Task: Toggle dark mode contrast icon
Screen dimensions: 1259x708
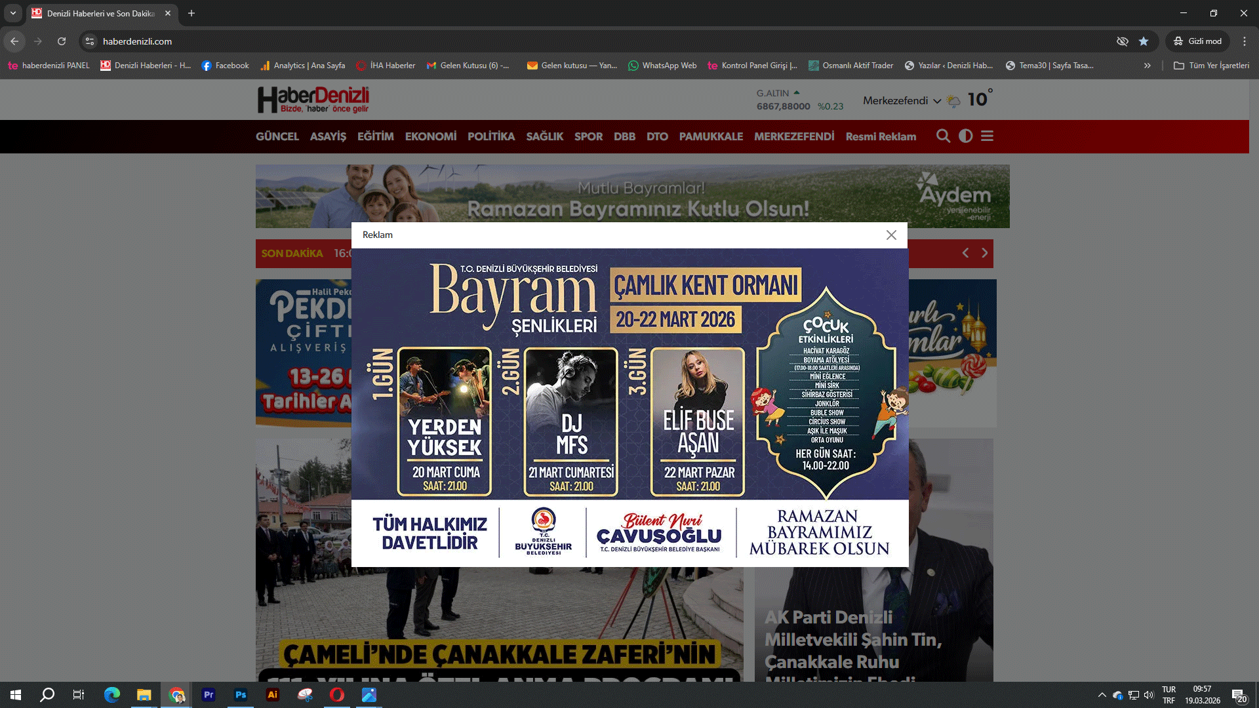Action: point(965,136)
